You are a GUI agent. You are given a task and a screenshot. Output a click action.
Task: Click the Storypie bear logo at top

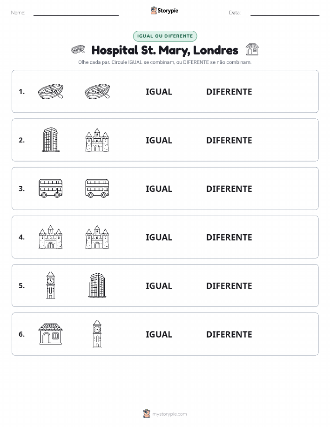[154, 10]
